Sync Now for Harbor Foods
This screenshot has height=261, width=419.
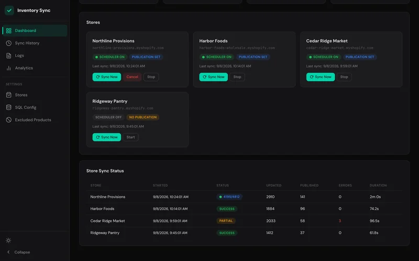[x=214, y=77]
